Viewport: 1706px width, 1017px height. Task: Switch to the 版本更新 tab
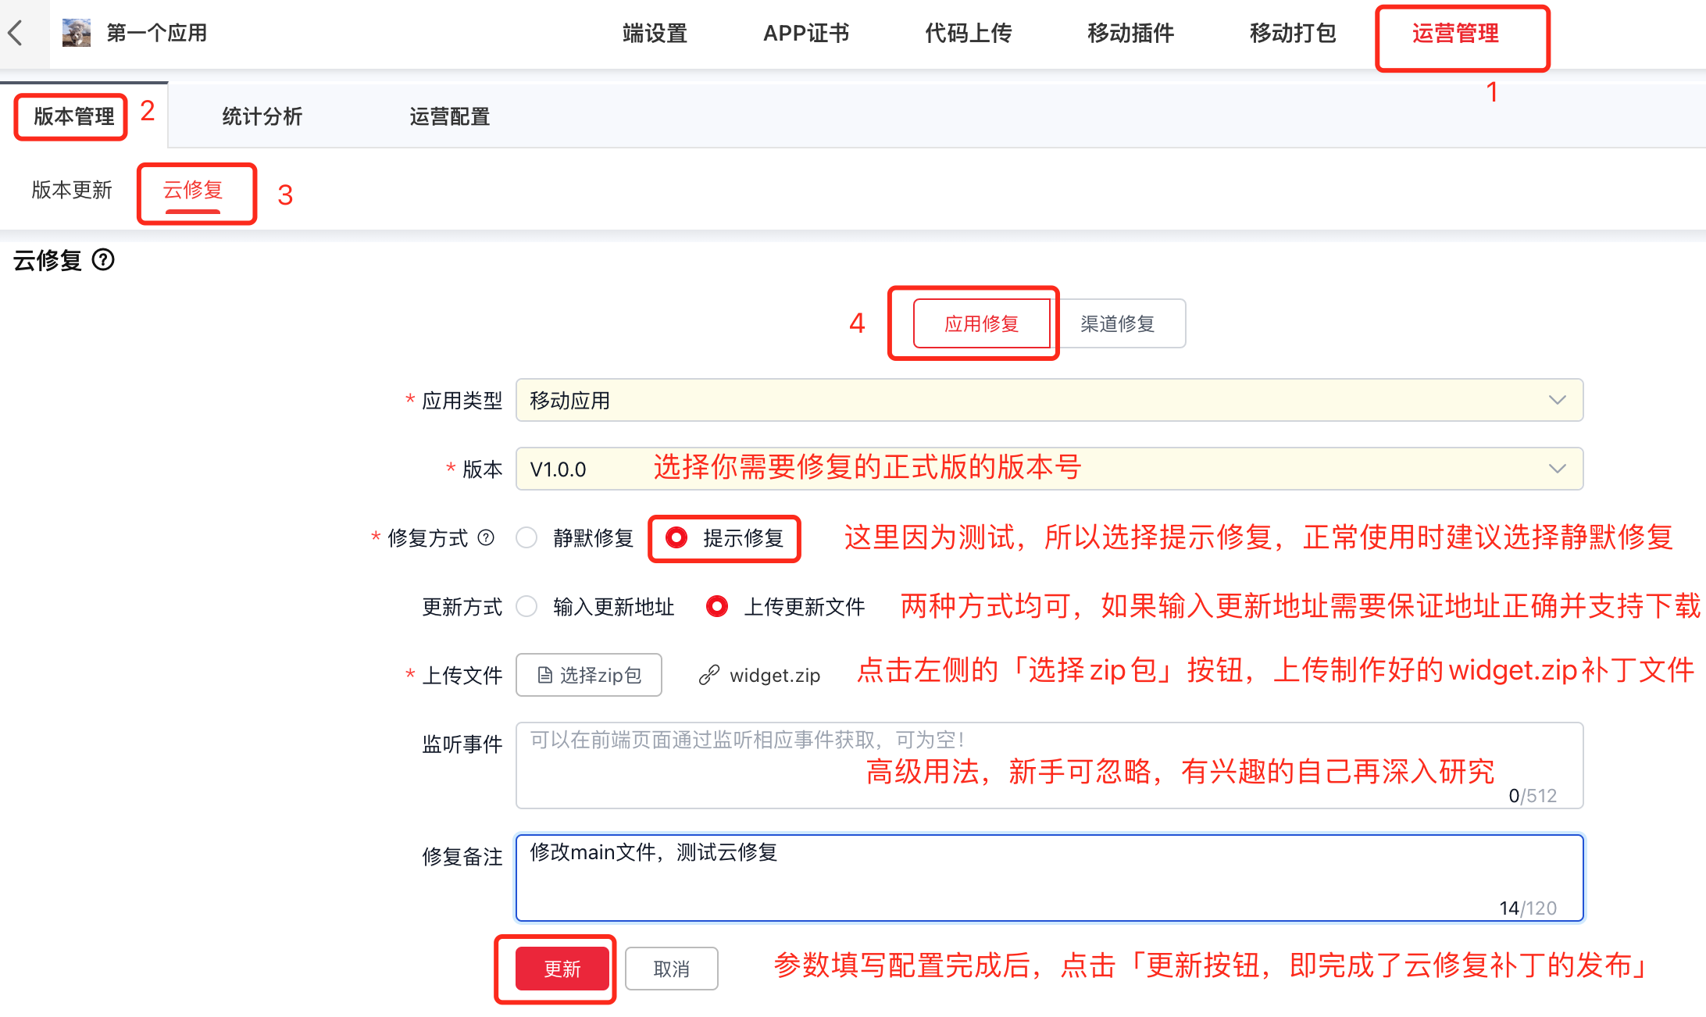tap(71, 190)
